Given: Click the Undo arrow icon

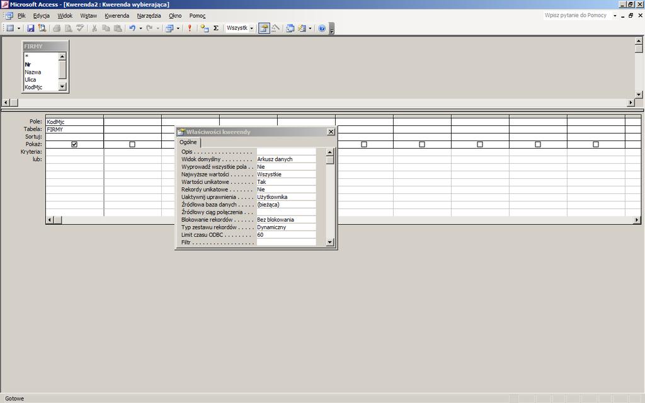Looking at the screenshot, I should coord(132,28).
